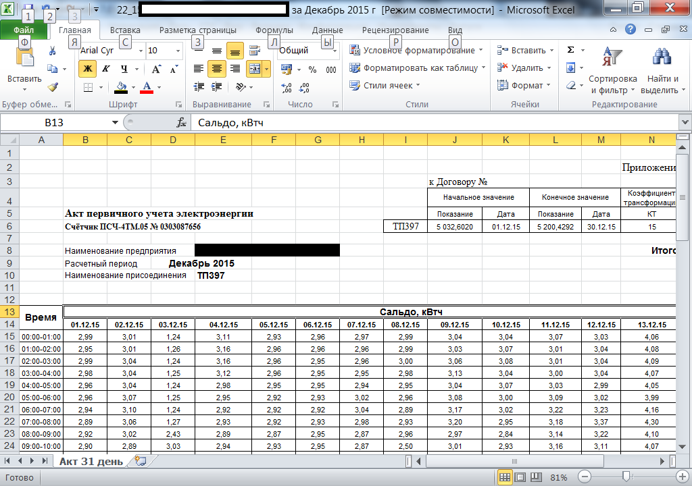The width and height of the screenshot is (692, 486).
Task: Click the percent style icon
Action: click(312, 69)
